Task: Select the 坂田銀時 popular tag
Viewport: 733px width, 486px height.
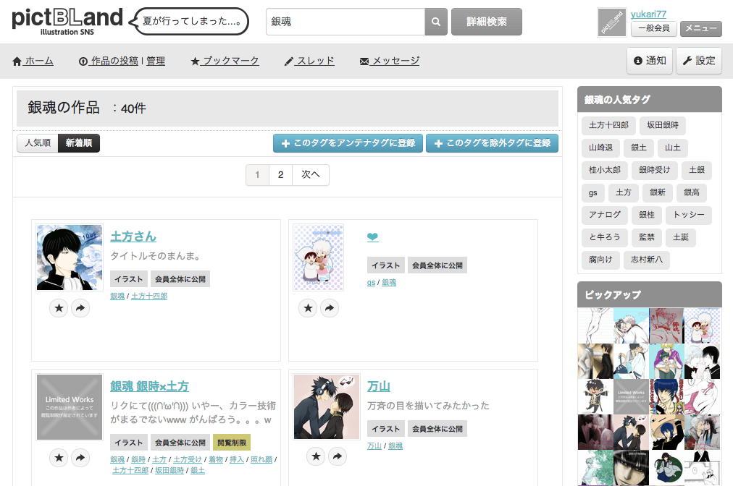Action: tap(663, 125)
